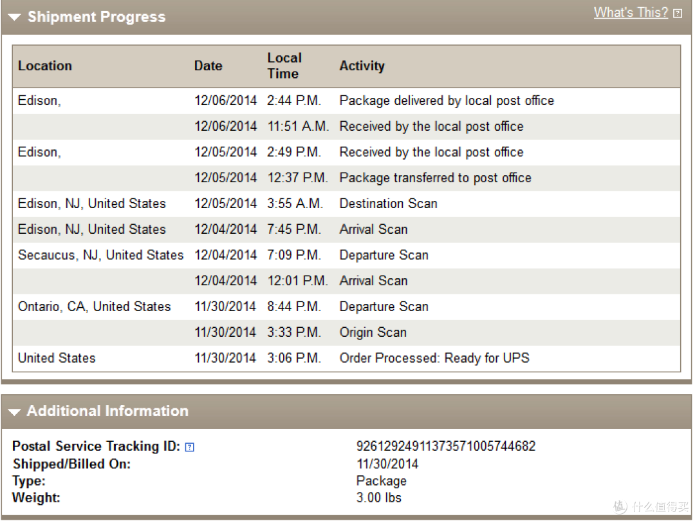Click the Ontario, CA, United States location
The width and height of the screenshot is (695, 521).
pos(94,307)
